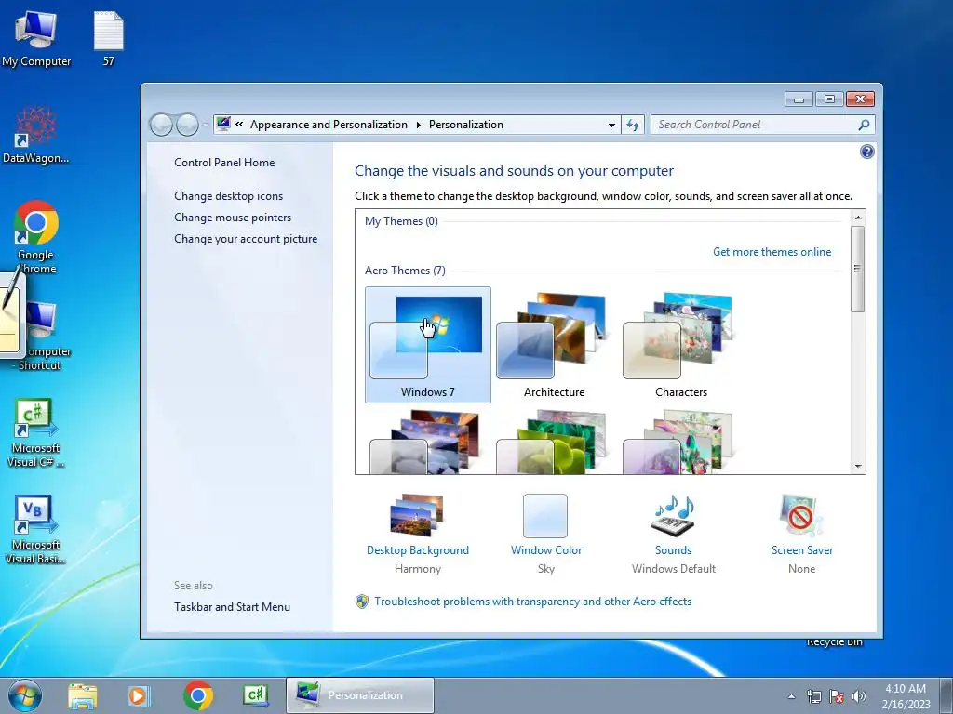Click the refresh button beside address bar
Viewport: 953px width, 714px height.
pyautogui.click(x=633, y=126)
